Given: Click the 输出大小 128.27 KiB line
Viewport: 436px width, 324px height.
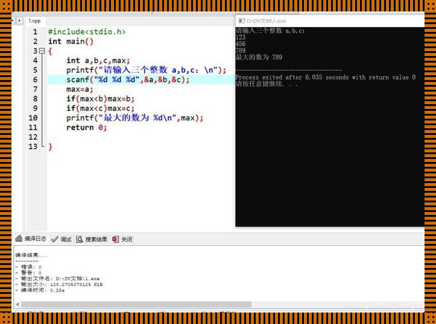Looking at the screenshot, I should pyautogui.click(x=59, y=284).
